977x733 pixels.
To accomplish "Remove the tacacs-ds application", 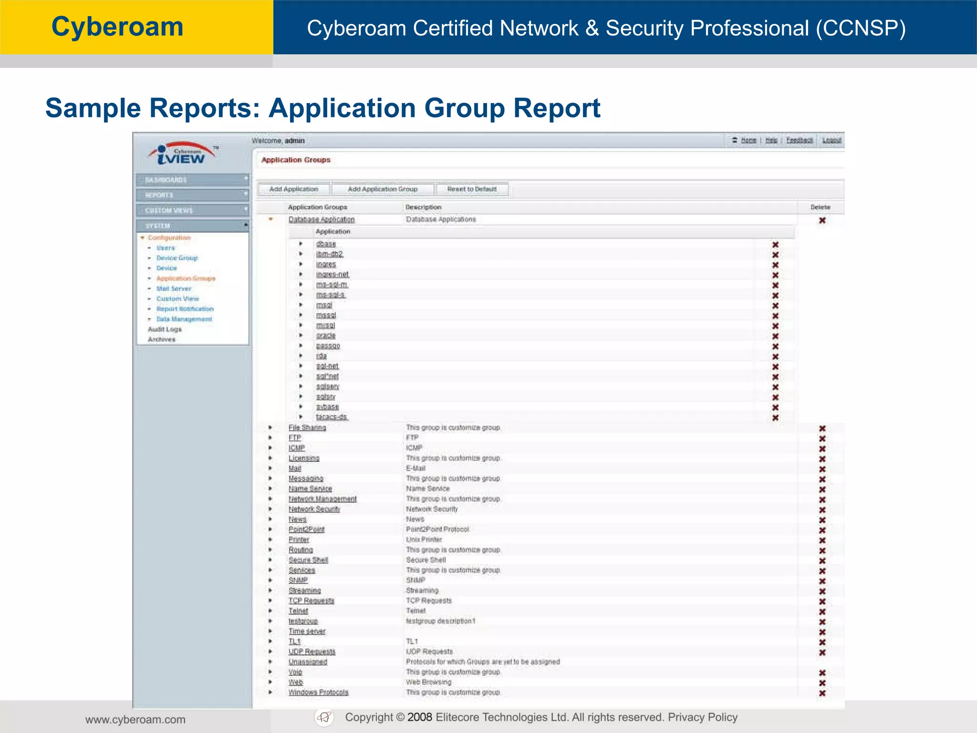I will click(775, 418).
